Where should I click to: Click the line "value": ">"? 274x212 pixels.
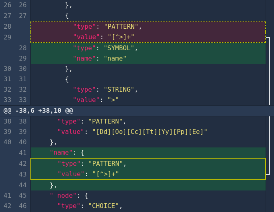pyautogui.click(x=148, y=100)
